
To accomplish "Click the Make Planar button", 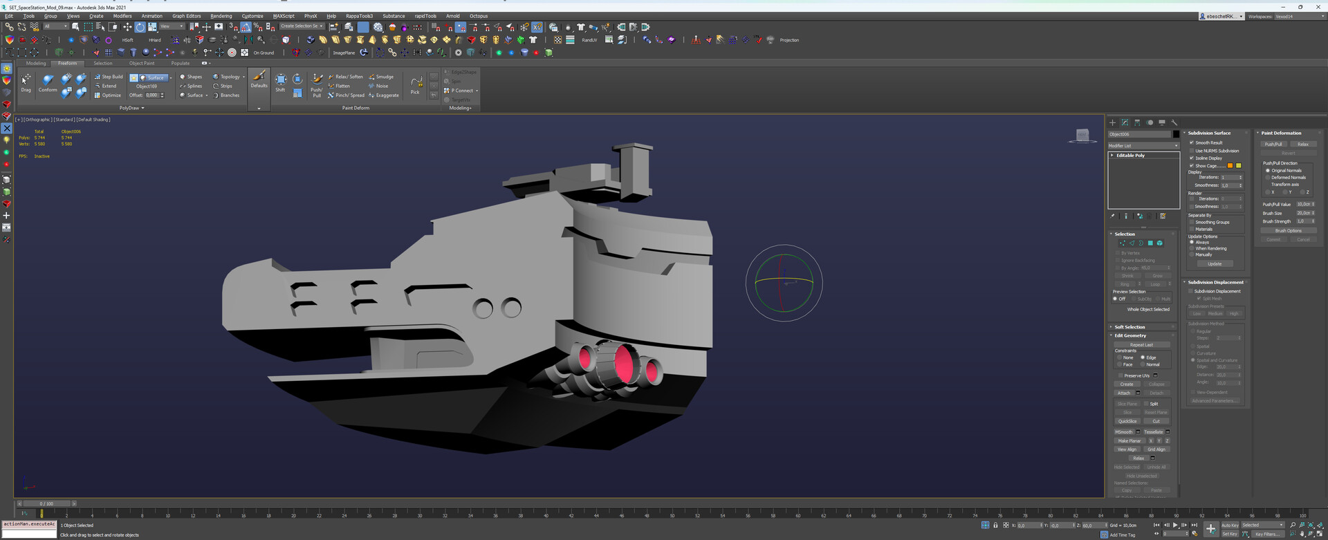I will tap(1129, 440).
